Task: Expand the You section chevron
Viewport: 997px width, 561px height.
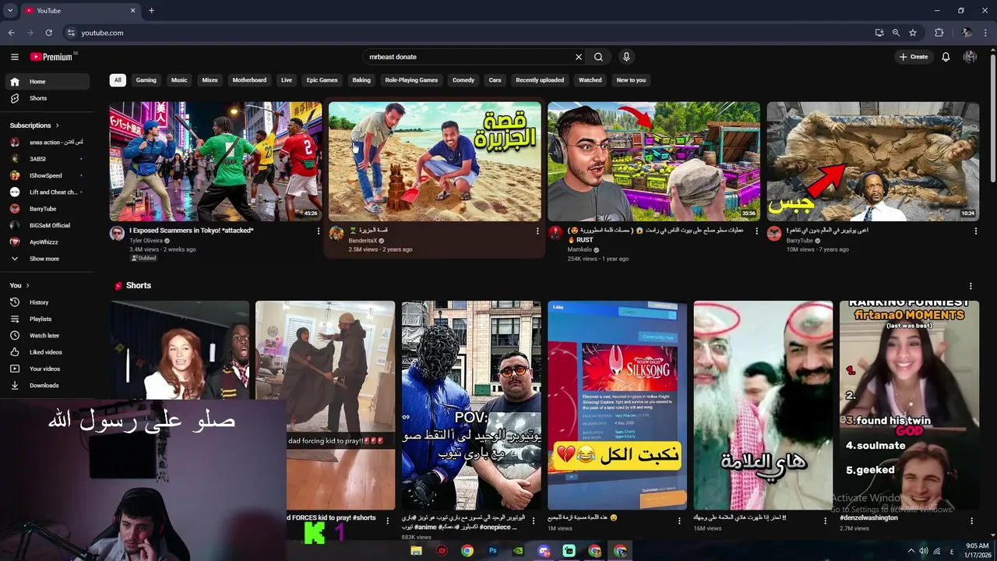Action: point(27,286)
